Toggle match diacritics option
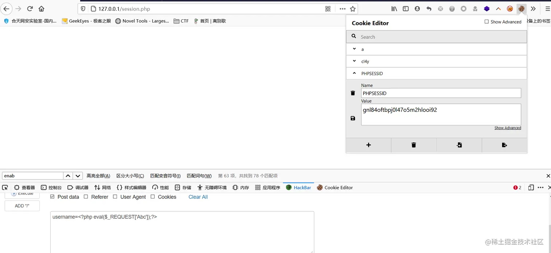Screen dimensions: 551x253 [165, 176]
